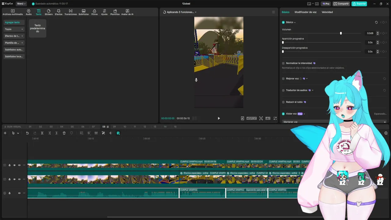This screenshot has width=391, height=220.
Task: Open the preview panel hamburger menu
Action: pos(273,12)
